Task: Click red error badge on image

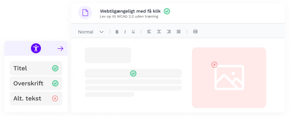Action: [x=214, y=65]
